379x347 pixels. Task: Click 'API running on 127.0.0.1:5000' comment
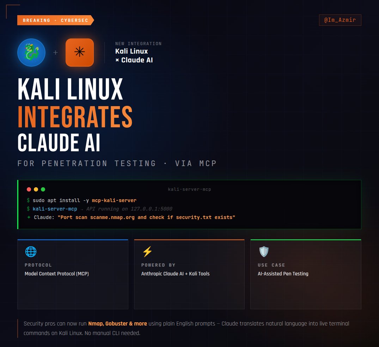tap(129, 209)
